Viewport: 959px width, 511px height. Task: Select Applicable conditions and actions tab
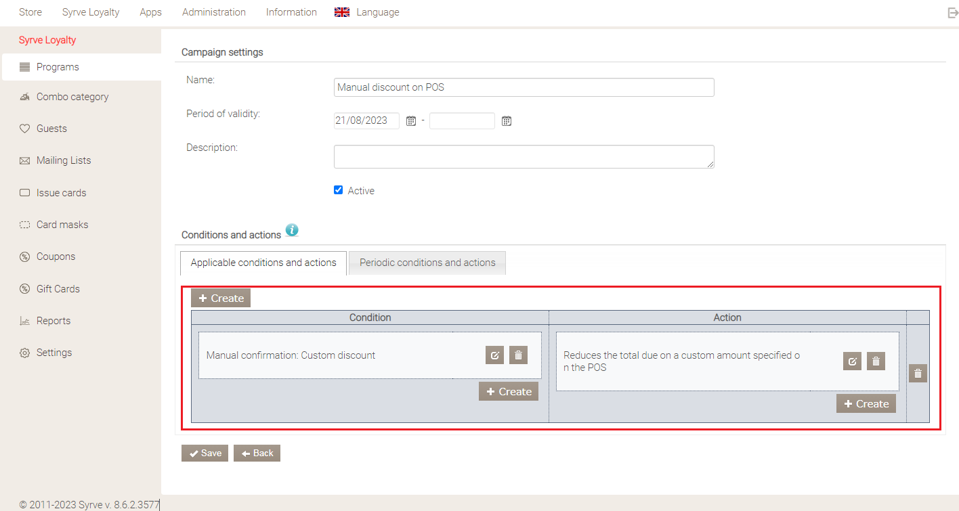[x=263, y=263]
